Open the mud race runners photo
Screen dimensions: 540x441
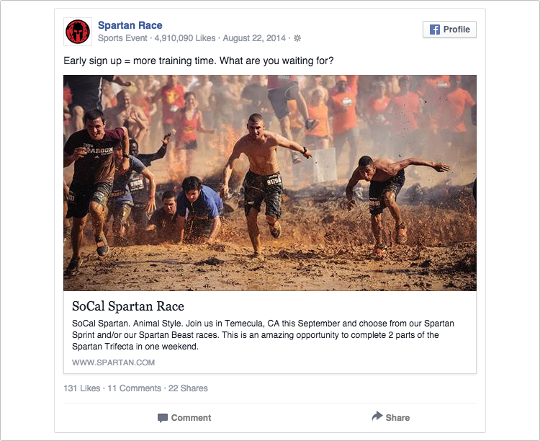click(x=270, y=183)
